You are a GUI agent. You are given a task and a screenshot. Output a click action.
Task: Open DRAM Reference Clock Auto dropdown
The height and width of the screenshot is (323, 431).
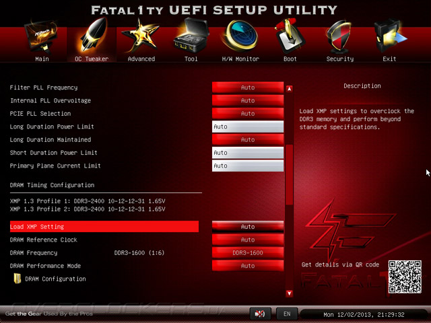pos(248,240)
